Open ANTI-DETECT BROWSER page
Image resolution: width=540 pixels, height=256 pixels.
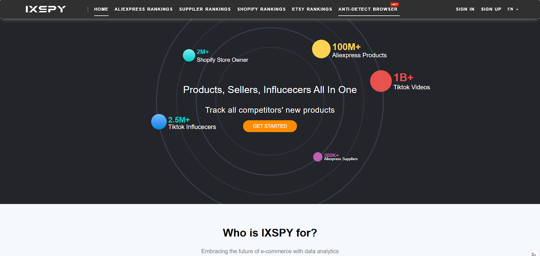pos(368,9)
